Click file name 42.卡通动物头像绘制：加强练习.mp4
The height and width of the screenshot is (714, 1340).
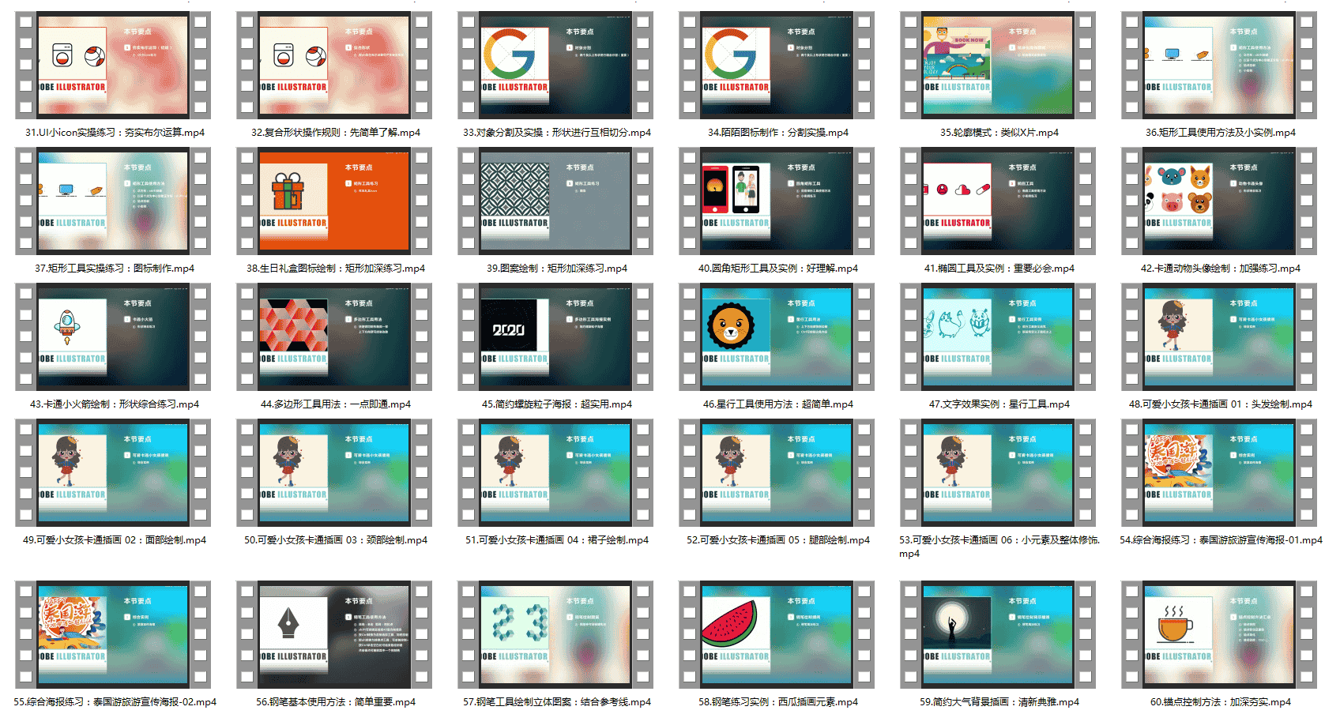[1221, 269]
